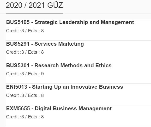Open the 2020 / 2021 GÜZ semester heading

pyautogui.click(x=34, y=5)
